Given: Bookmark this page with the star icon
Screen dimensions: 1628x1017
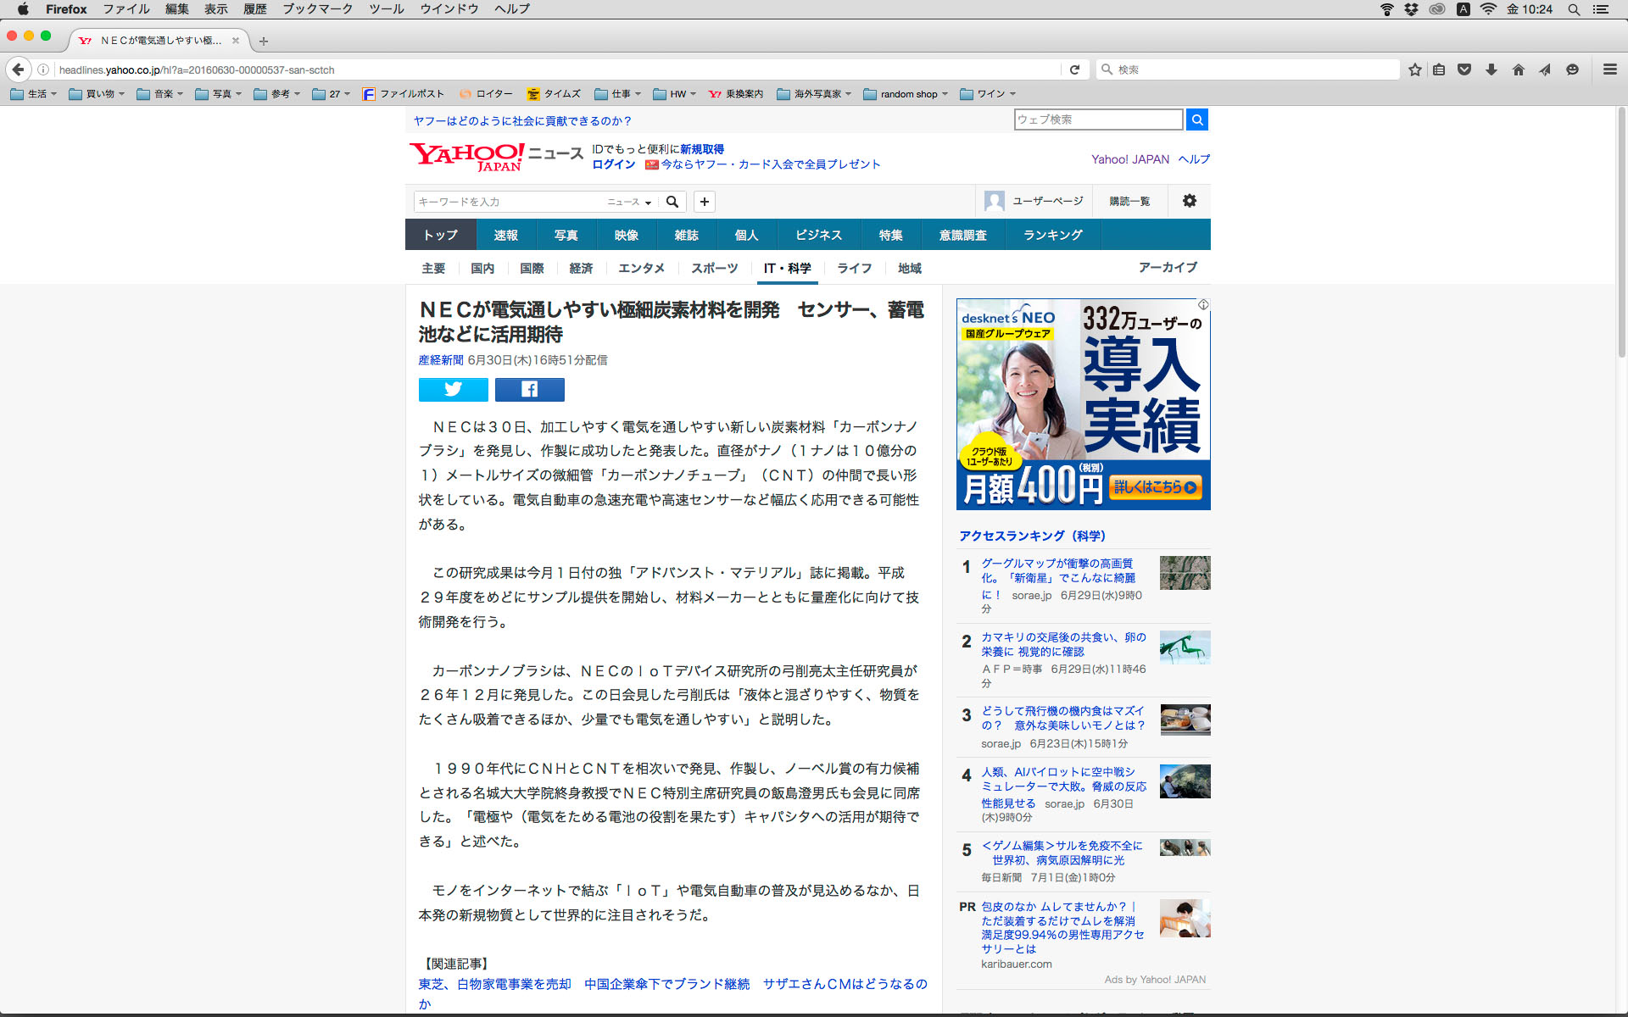Looking at the screenshot, I should pos(1414,69).
